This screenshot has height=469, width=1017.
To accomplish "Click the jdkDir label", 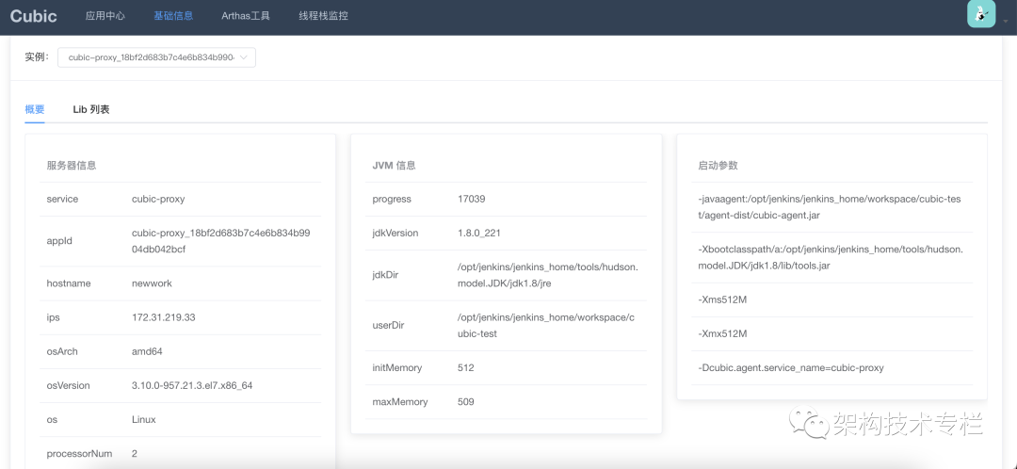I will (385, 274).
